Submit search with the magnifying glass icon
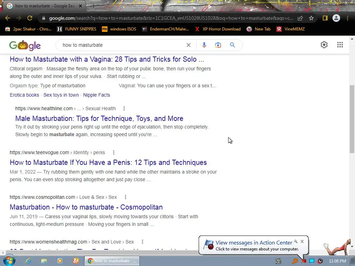 [233, 45]
